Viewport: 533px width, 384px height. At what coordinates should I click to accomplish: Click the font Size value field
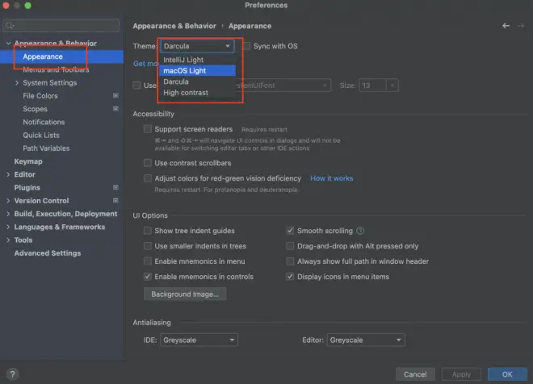pos(373,86)
